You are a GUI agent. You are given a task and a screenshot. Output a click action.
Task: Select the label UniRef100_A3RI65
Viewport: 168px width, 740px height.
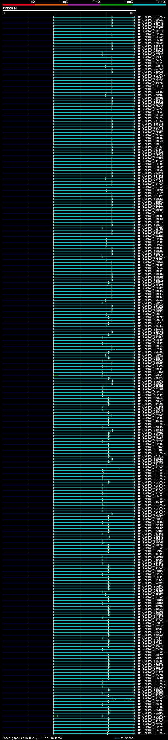pyautogui.click(x=151, y=202)
